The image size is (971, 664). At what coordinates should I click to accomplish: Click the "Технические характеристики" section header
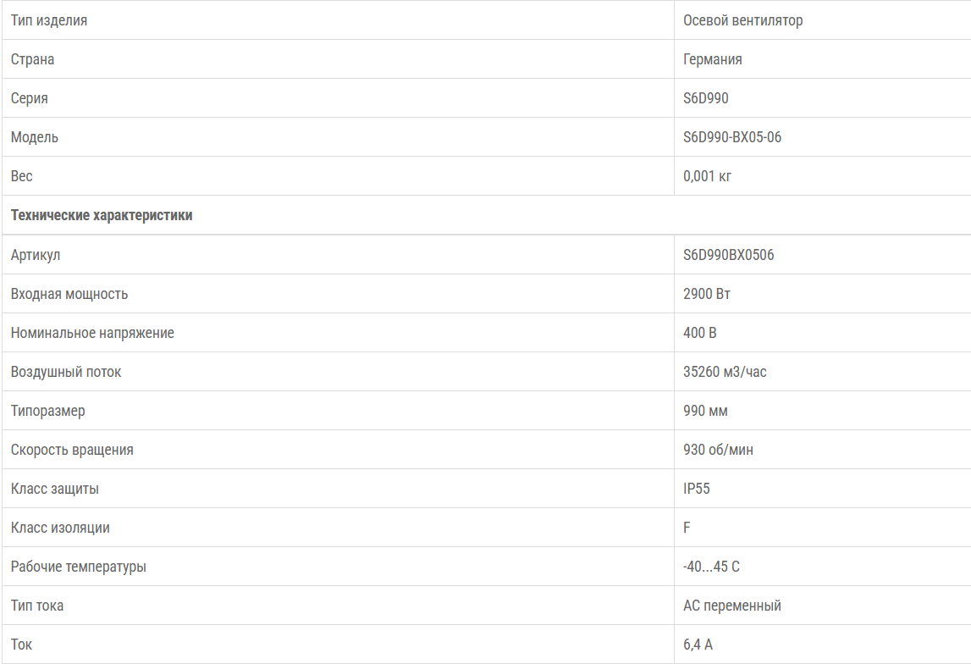coord(102,215)
